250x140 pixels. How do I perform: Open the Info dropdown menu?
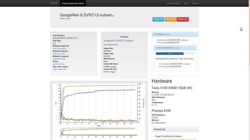tap(186, 3)
